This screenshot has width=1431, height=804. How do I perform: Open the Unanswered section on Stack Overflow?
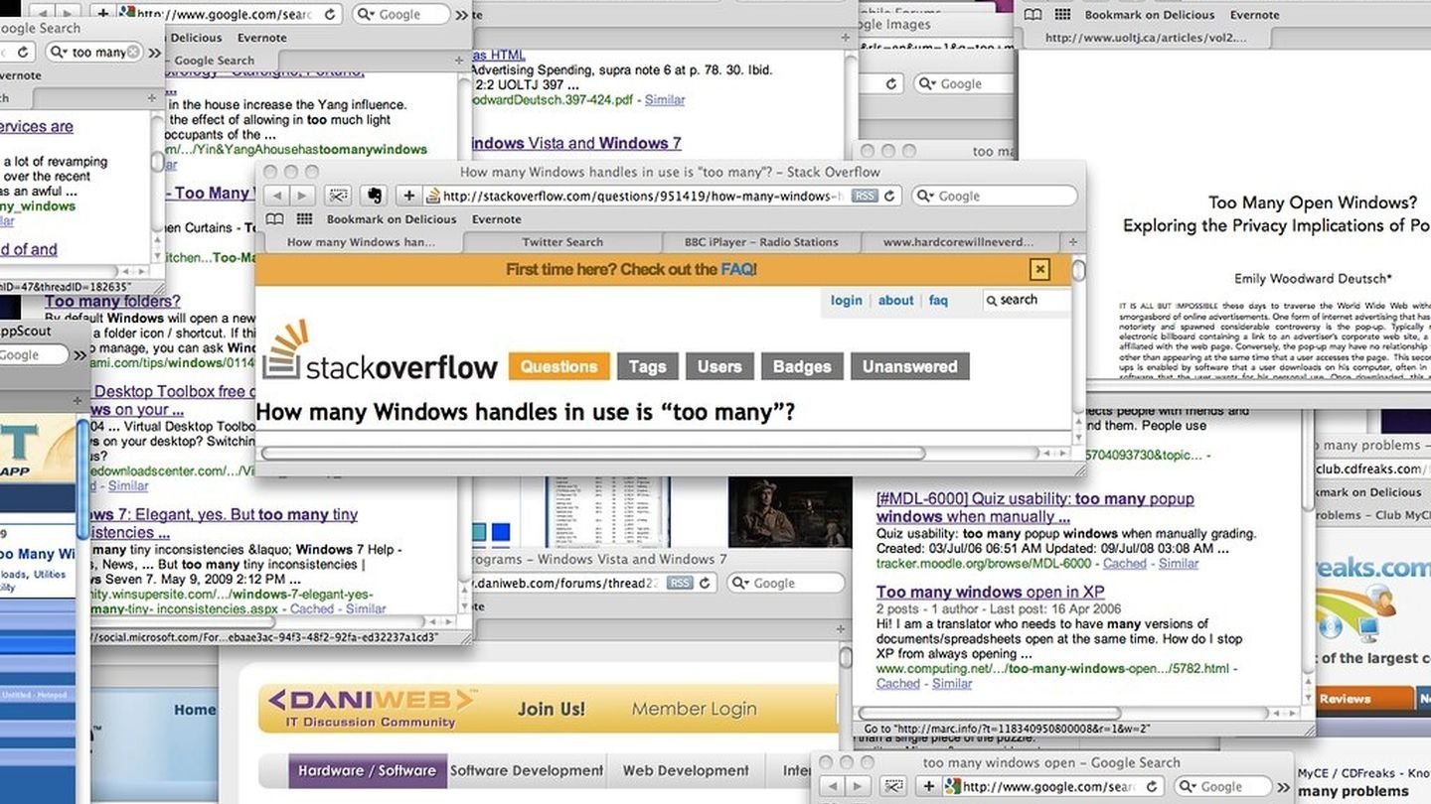[x=909, y=366]
